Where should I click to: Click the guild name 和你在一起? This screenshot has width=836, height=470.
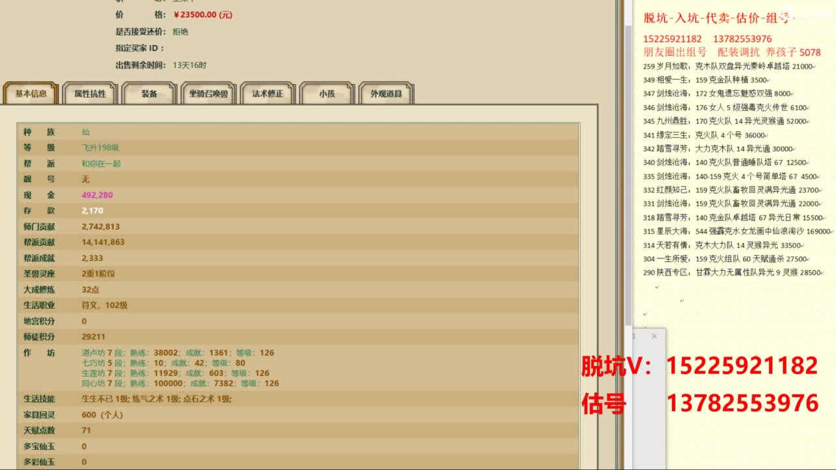pos(101,163)
